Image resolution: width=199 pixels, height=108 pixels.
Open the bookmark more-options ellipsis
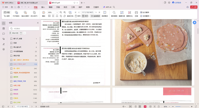point(25,33)
